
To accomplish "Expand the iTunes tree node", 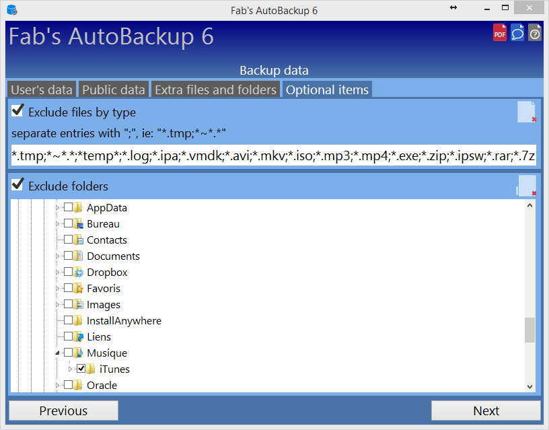I will (x=70, y=369).
